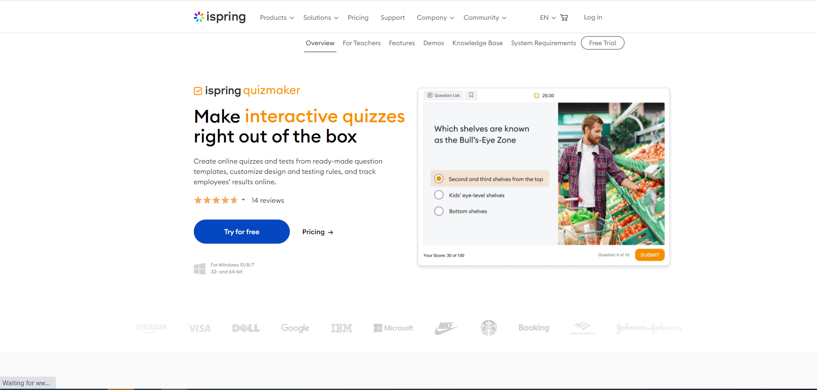
Task: Click the bookmark icon in quiz preview
Action: [x=471, y=95]
